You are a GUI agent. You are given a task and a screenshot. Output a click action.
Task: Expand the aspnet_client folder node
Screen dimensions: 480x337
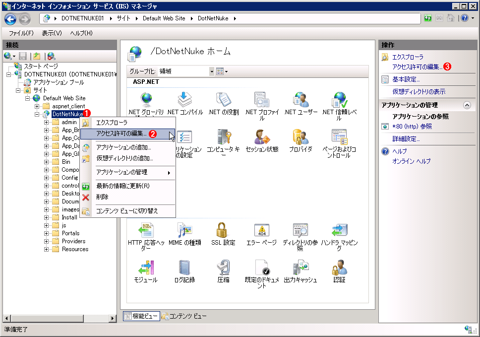[37, 106]
